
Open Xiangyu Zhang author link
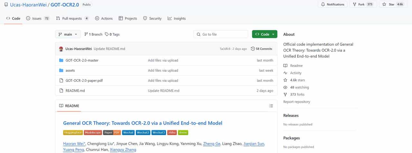(123, 149)
